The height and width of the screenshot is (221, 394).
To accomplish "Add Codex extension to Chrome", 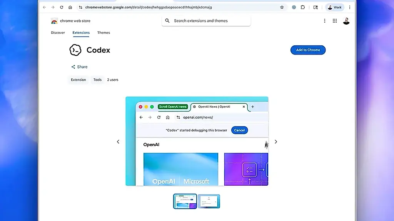I will click(x=308, y=50).
